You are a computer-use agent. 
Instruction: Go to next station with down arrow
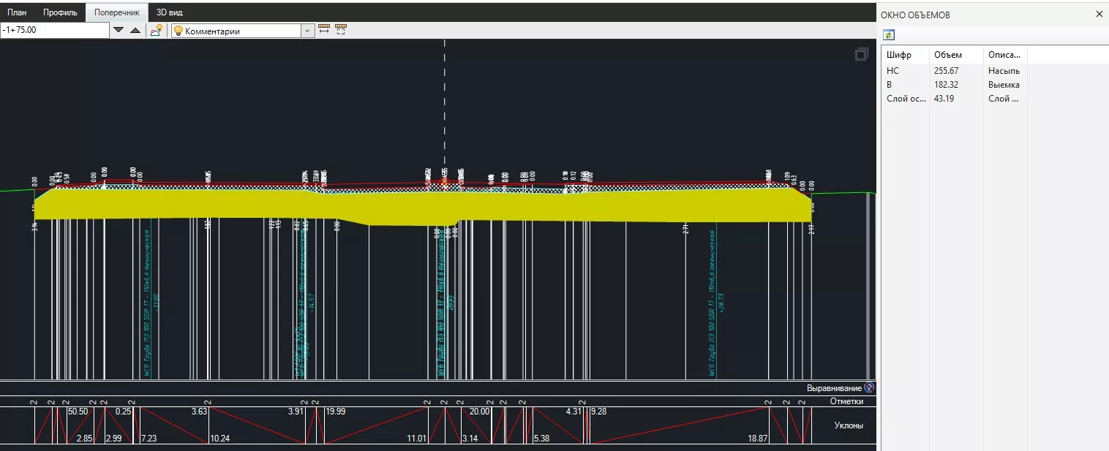(119, 30)
